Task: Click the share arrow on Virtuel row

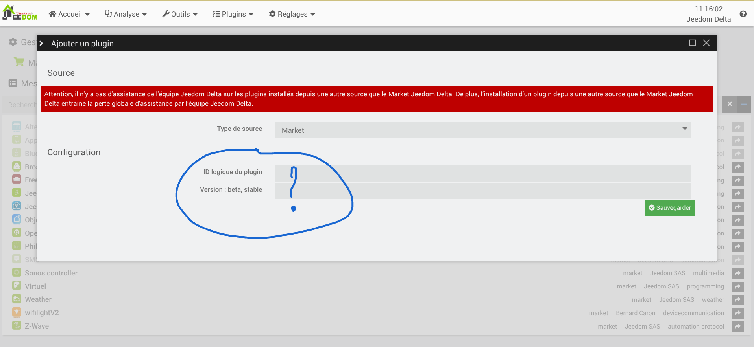Action: pos(738,286)
